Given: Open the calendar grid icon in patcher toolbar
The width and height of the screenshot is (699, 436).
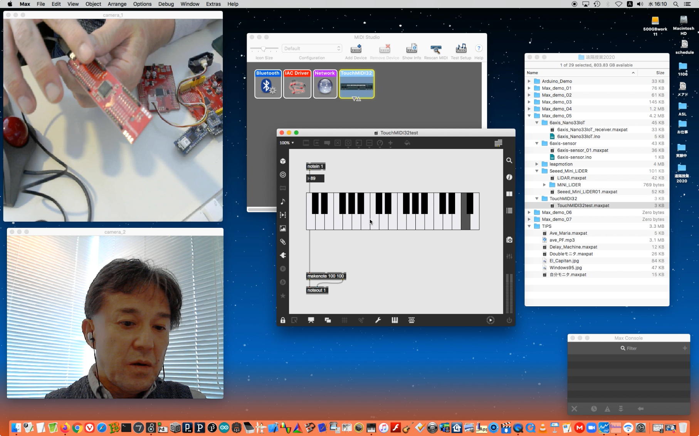Looking at the screenshot, I should [x=498, y=143].
